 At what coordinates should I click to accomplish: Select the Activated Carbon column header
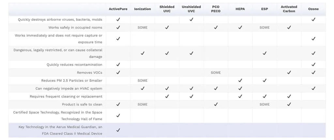289,9
